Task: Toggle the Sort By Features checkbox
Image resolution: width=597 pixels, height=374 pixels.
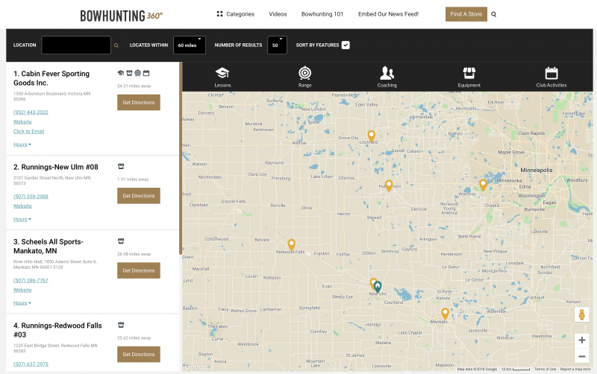Action: (x=346, y=45)
